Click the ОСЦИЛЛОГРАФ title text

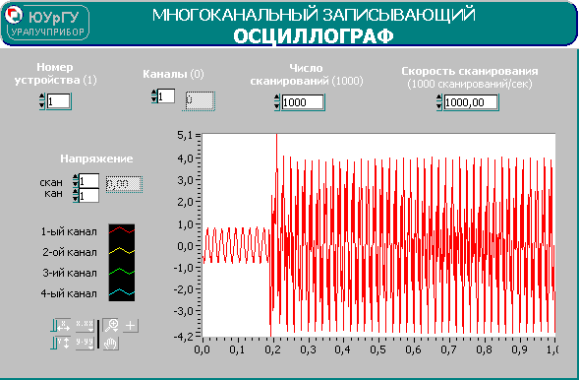coord(314,36)
